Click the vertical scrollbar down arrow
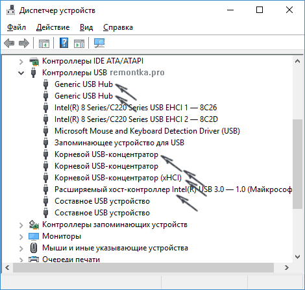Image resolution: width=305 pixels, height=290 pixels. 298,257
